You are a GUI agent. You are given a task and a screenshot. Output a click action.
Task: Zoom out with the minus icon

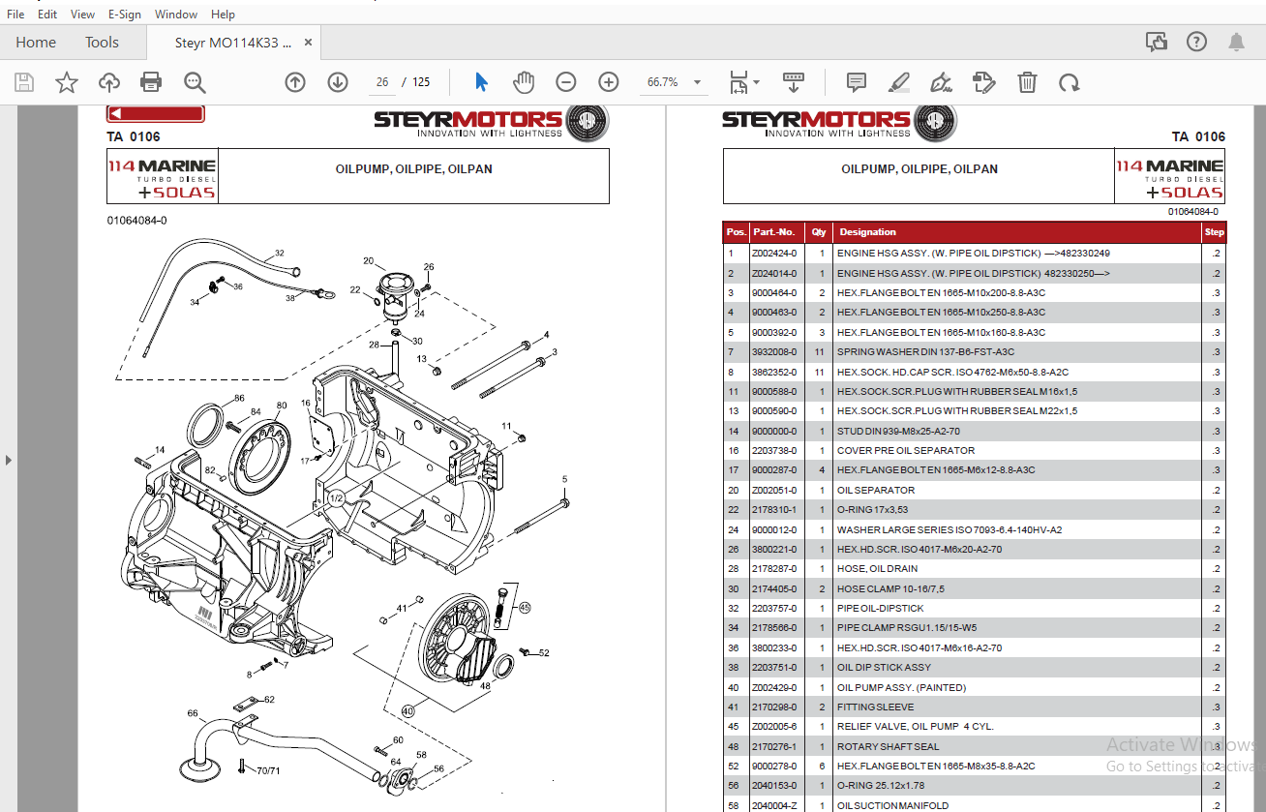point(566,82)
